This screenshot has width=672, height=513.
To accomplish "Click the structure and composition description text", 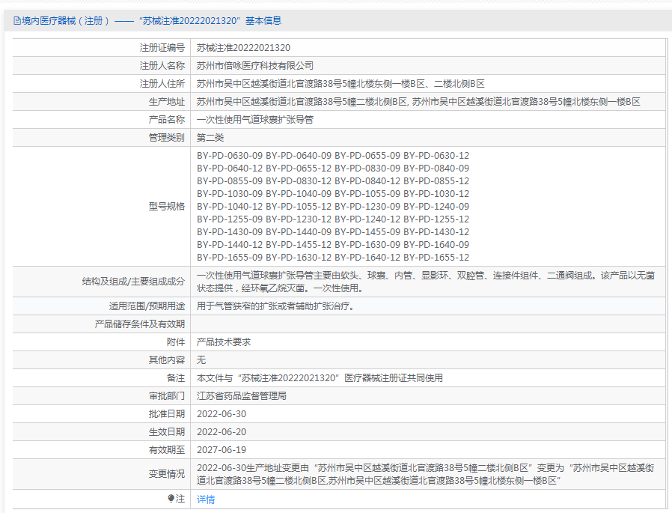I will click(426, 282).
